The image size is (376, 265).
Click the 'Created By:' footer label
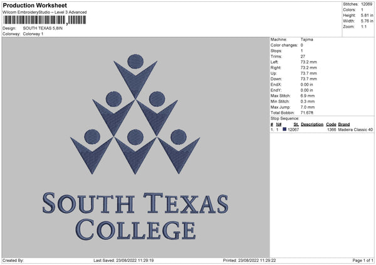click(x=13, y=261)
